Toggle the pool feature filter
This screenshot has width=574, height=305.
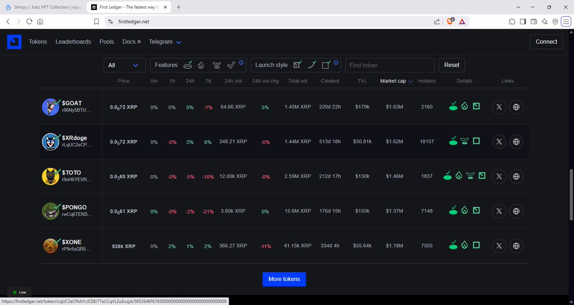pos(188,64)
